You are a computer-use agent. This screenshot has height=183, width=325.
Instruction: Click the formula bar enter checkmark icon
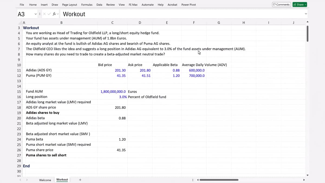coord(49,14)
